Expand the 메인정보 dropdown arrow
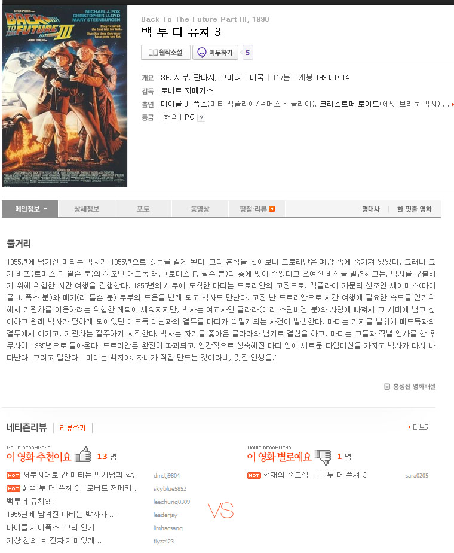 tap(45, 209)
